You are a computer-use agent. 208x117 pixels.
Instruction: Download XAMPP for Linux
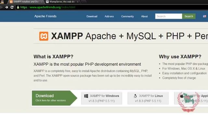(148, 98)
